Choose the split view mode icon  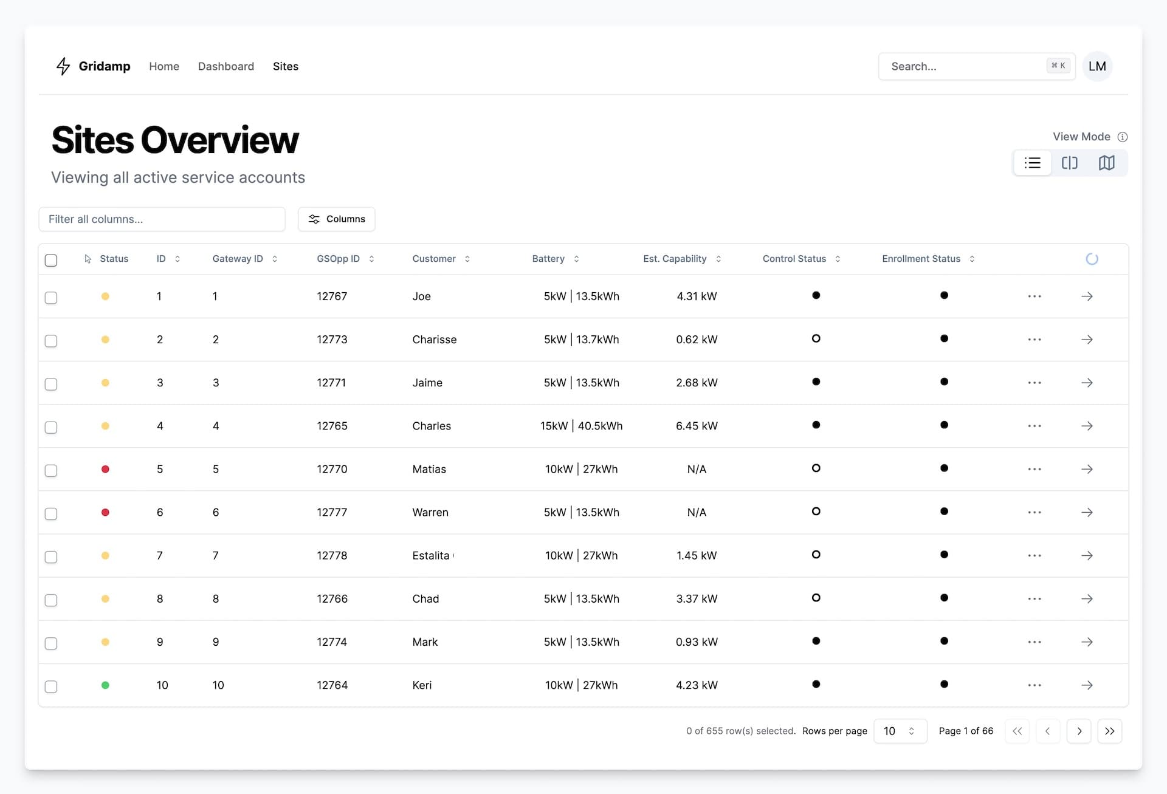1070,163
